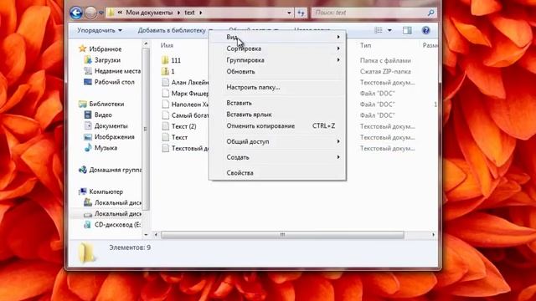Toggle the preview pane icon
The height and width of the screenshot is (301, 536).
tap(407, 30)
